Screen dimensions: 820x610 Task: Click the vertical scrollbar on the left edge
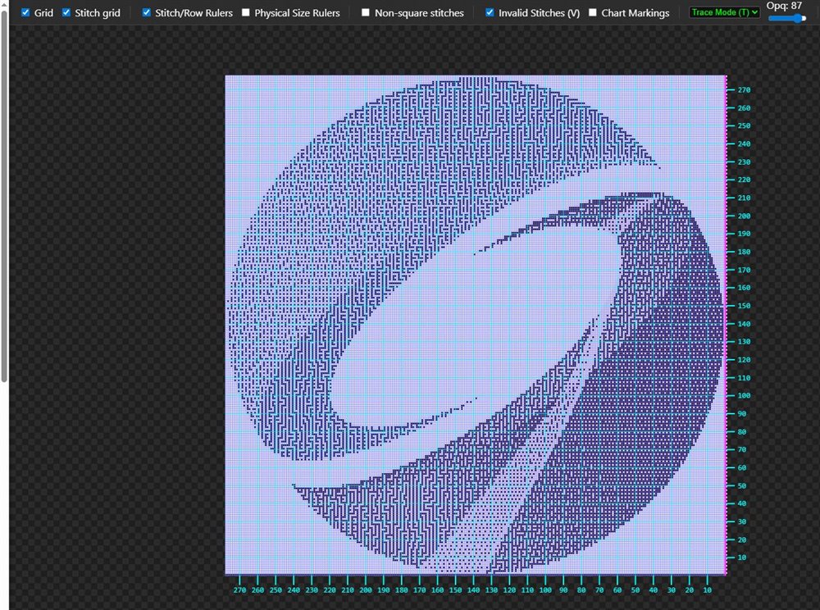click(x=4, y=196)
